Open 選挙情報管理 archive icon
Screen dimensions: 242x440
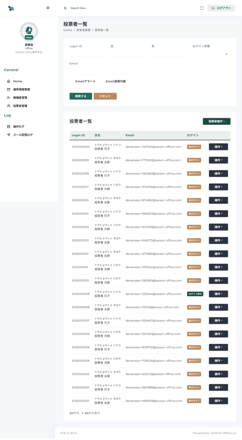point(9,89)
